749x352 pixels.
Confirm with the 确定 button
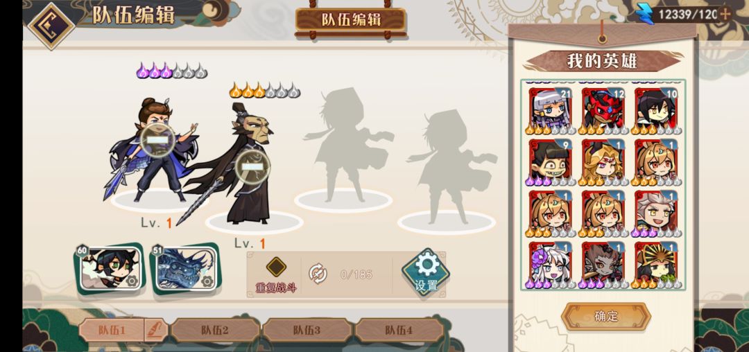pyautogui.click(x=606, y=316)
